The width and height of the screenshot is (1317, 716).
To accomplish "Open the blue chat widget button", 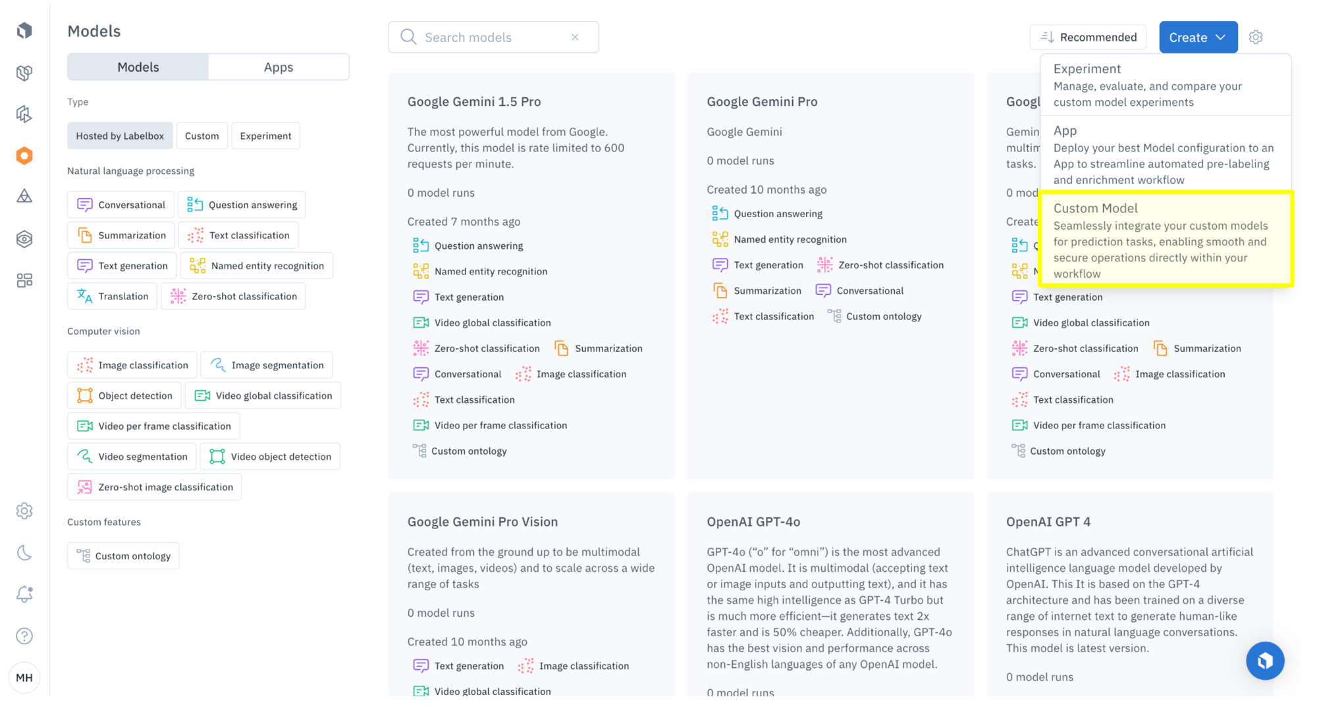I will [x=1264, y=660].
